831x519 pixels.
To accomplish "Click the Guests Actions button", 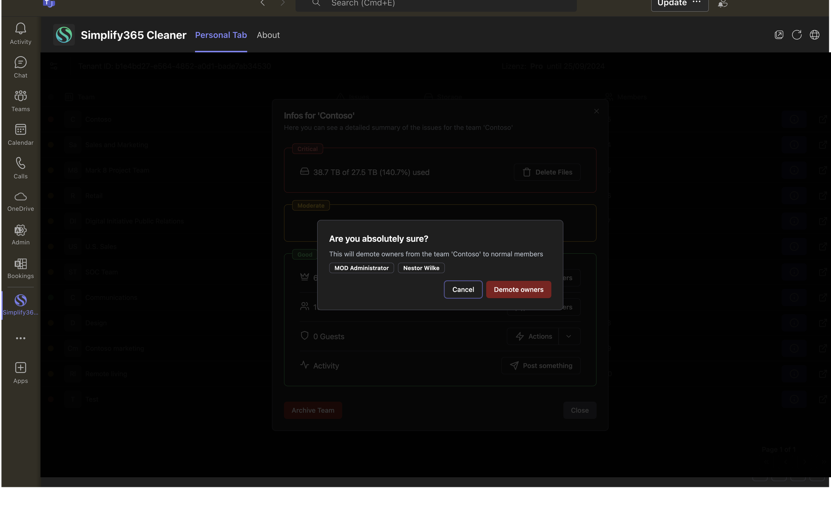I will [533, 336].
